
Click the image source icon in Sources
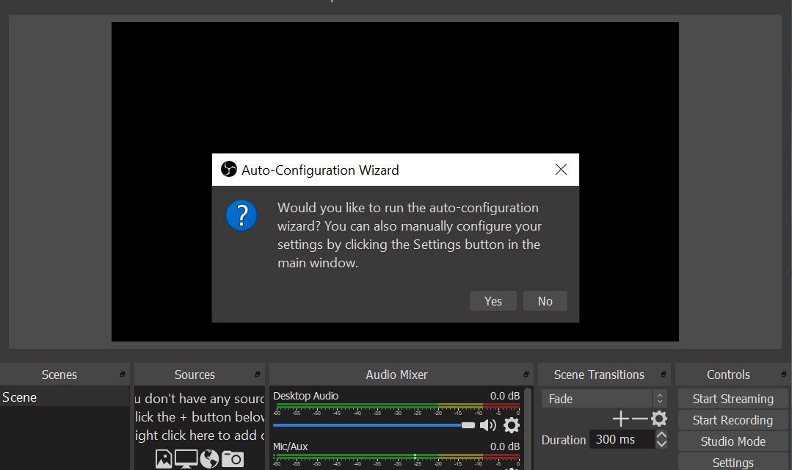pyautogui.click(x=164, y=459)
